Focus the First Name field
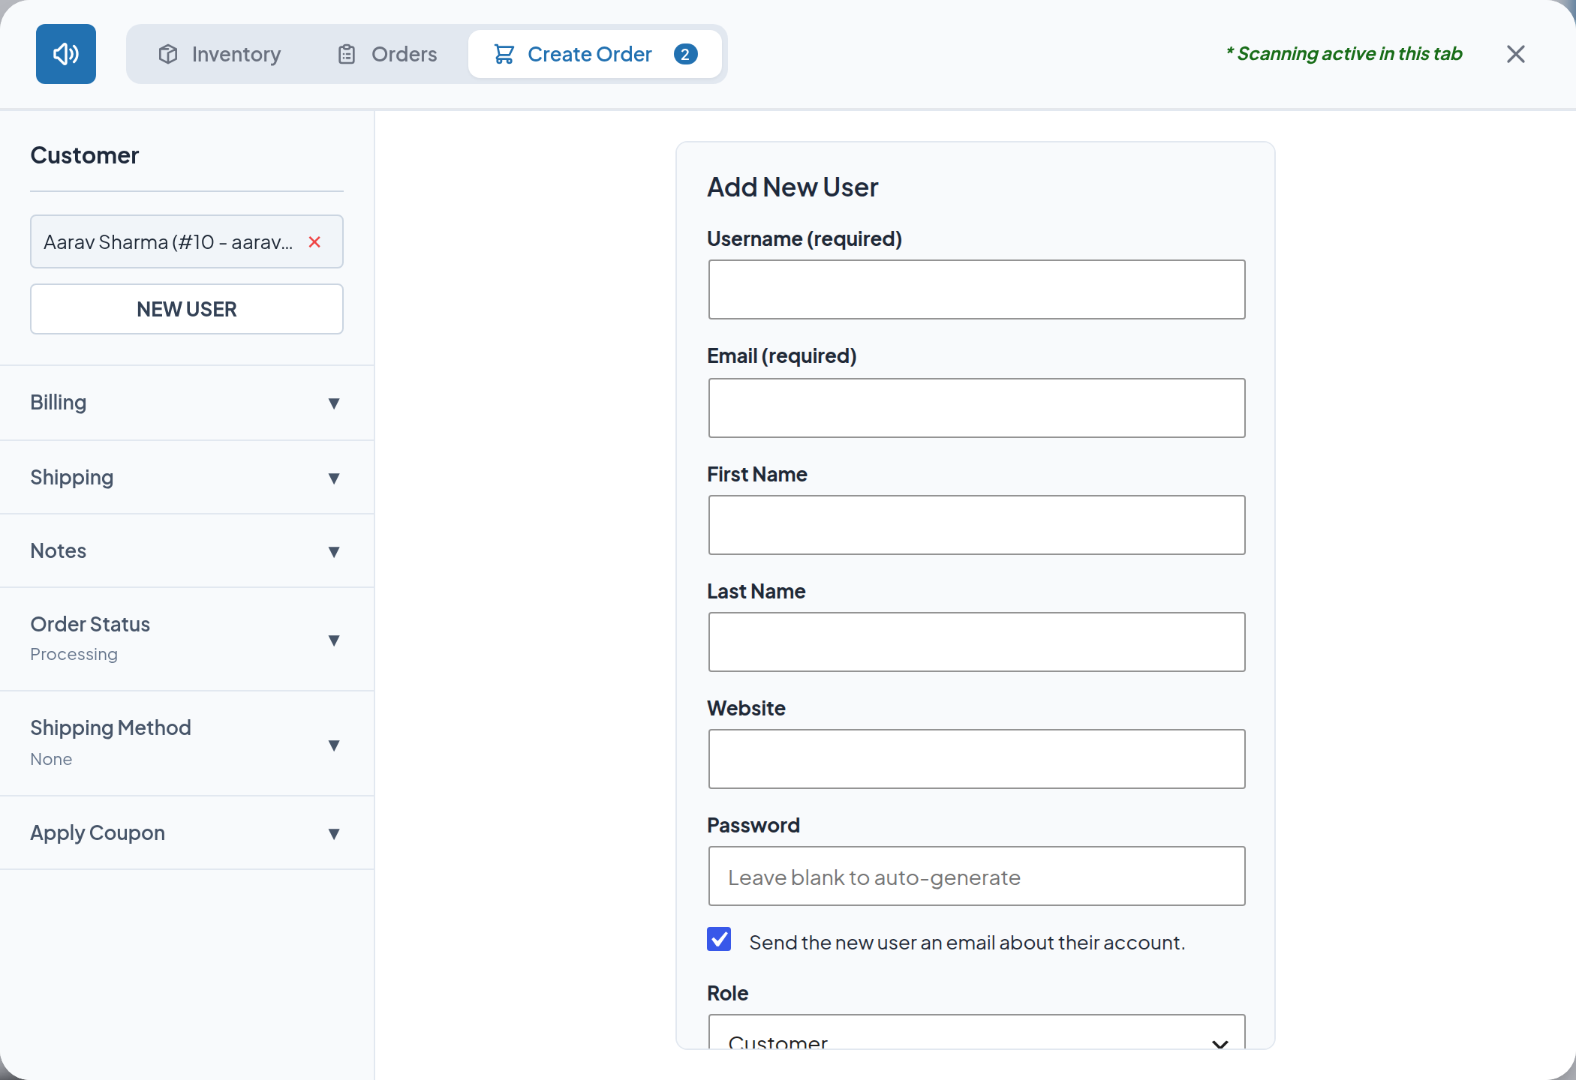 tap(976, 525)
